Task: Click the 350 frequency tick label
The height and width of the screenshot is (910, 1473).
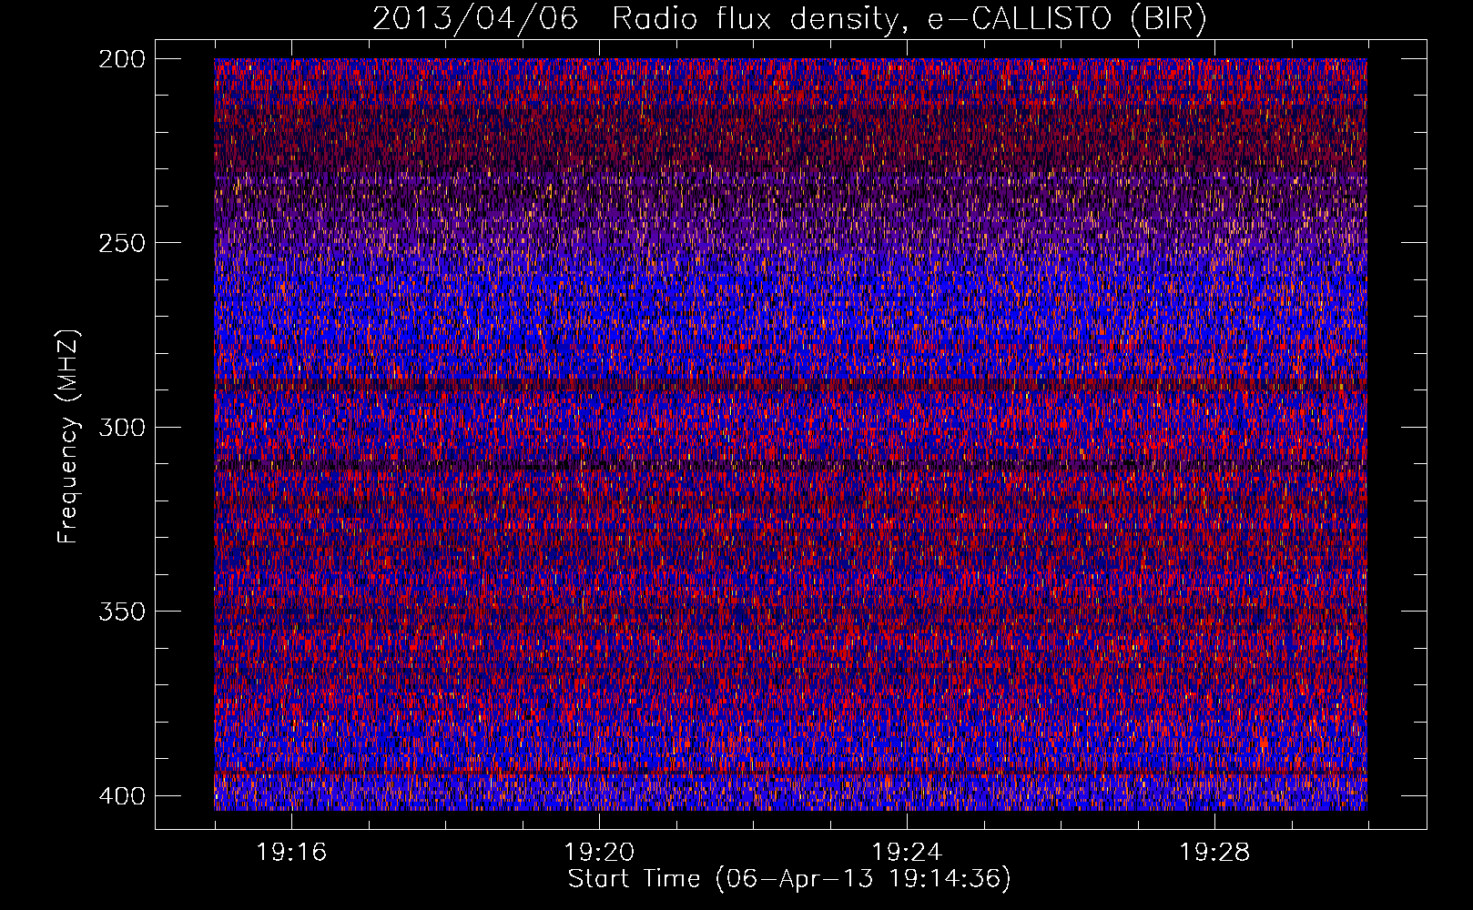Action: (121, 612)
